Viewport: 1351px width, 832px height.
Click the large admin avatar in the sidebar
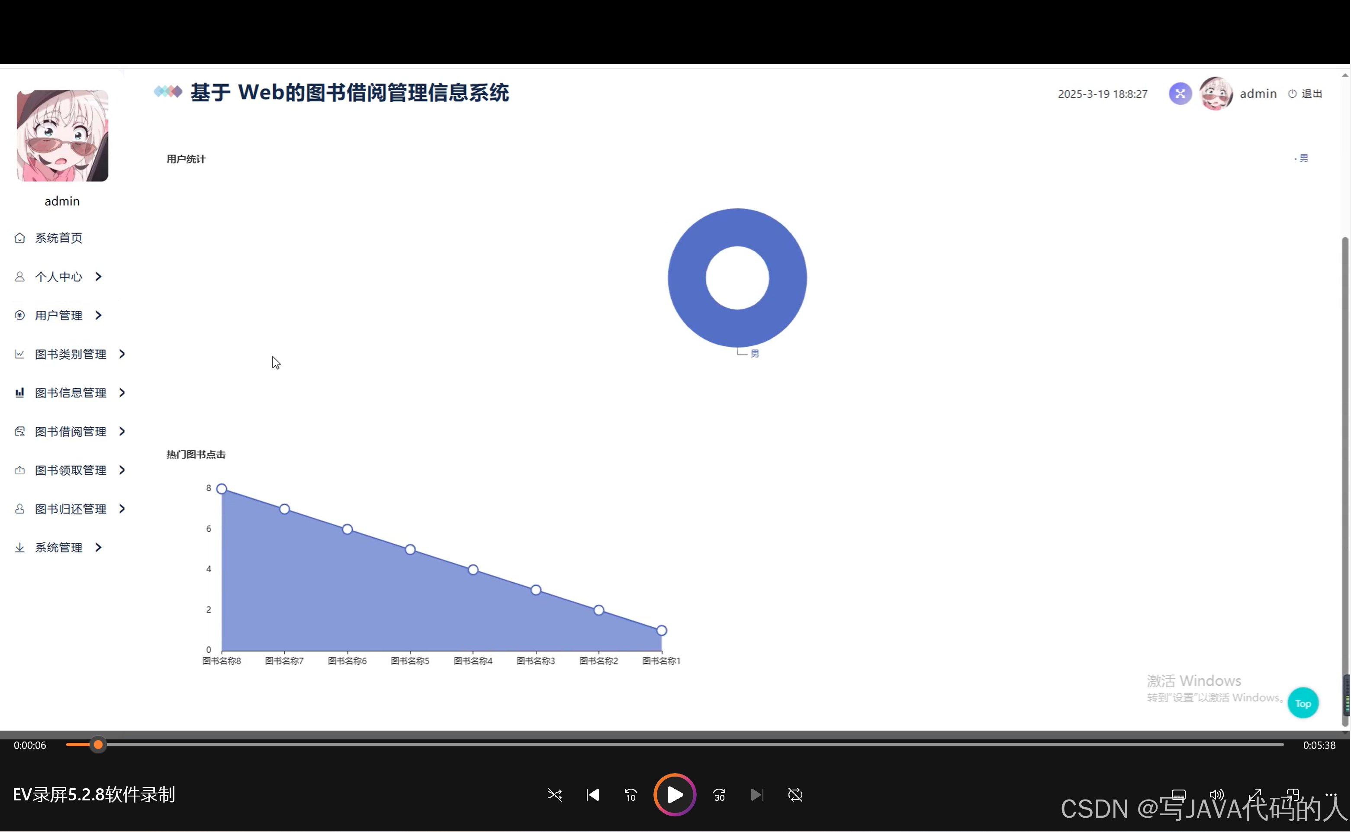[62, 135]
